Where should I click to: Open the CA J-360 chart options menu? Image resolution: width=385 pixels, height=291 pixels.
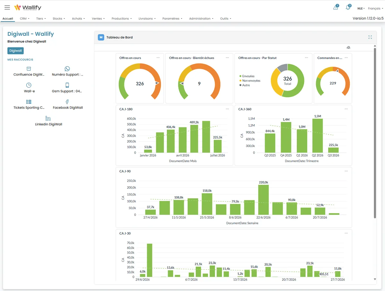[346, 109]
